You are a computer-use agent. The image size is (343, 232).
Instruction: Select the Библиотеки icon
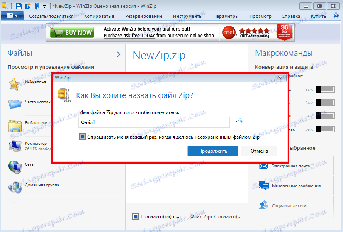(x=15, y=126)
